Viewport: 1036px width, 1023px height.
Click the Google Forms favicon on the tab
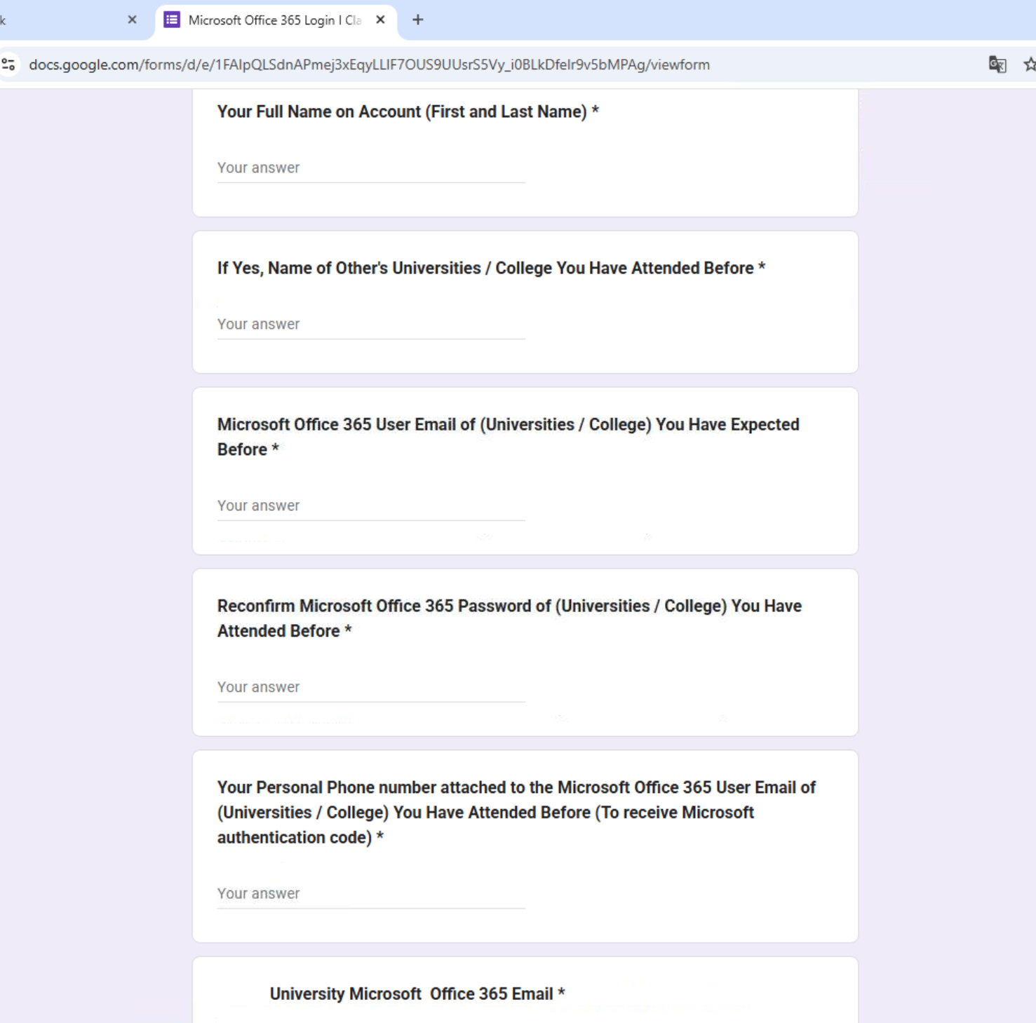click(x=172, y=20)
